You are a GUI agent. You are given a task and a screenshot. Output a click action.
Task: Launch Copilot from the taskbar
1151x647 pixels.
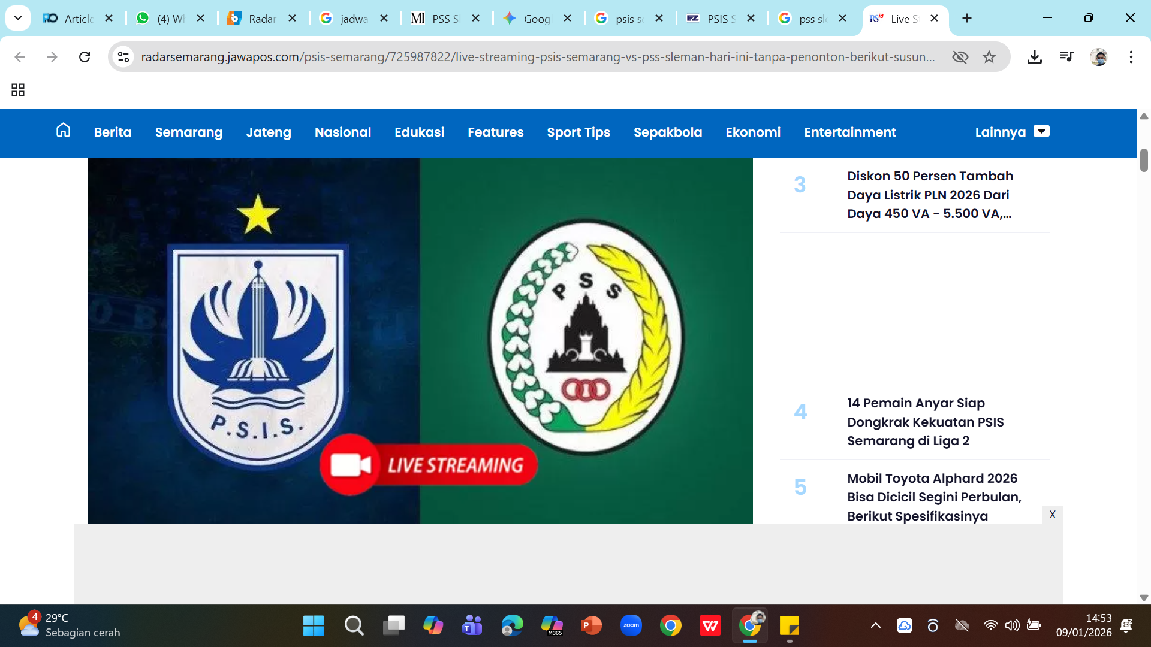[x=433, y=626]
